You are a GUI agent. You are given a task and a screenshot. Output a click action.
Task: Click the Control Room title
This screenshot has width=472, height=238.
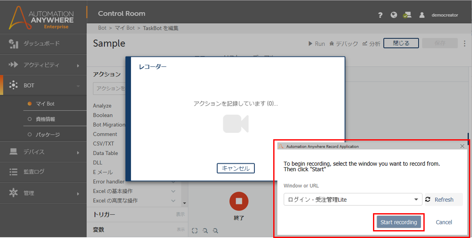tap(122, 14)
